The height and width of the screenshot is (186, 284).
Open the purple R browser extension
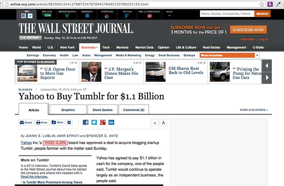pos(270,4)
